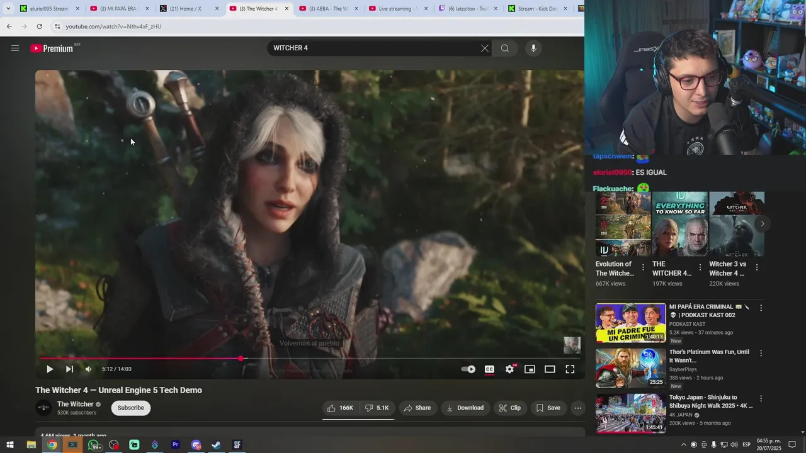Open Thor's Platinum Was Fun video title
Viewport: 806px width, 453px height.
click(709, 356)
